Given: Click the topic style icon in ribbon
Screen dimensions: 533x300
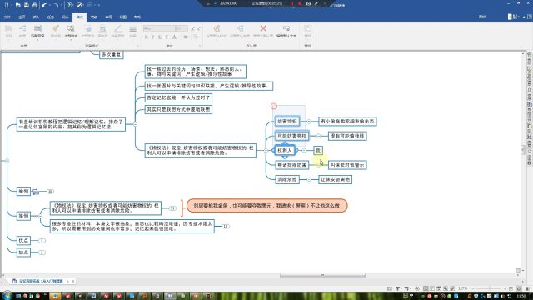Looking at the screenshot, I should click(71, 28).
